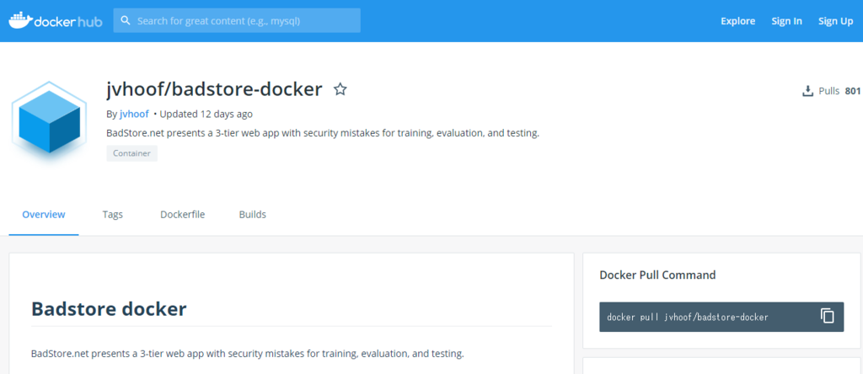Click the Docker Hub whale logo
The height and width of the screenshot is (374, 863).
click(19, 20)
